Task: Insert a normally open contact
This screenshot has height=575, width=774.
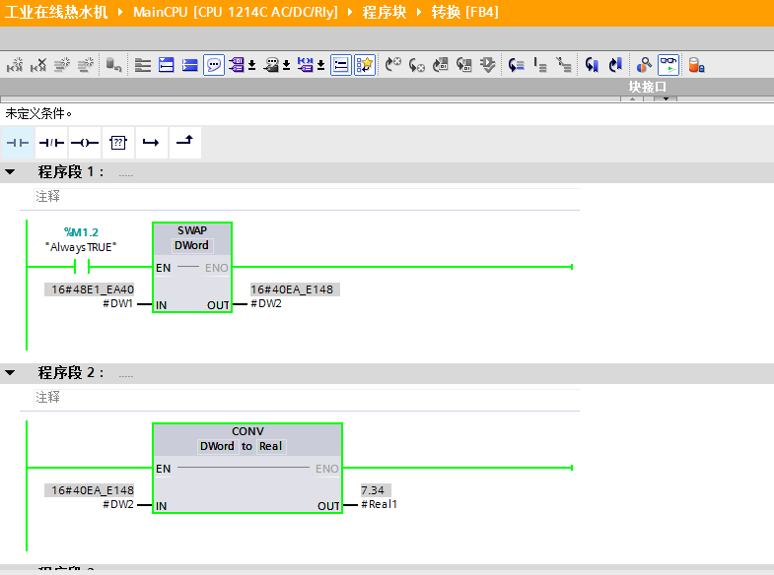Action: click(18, 143)
